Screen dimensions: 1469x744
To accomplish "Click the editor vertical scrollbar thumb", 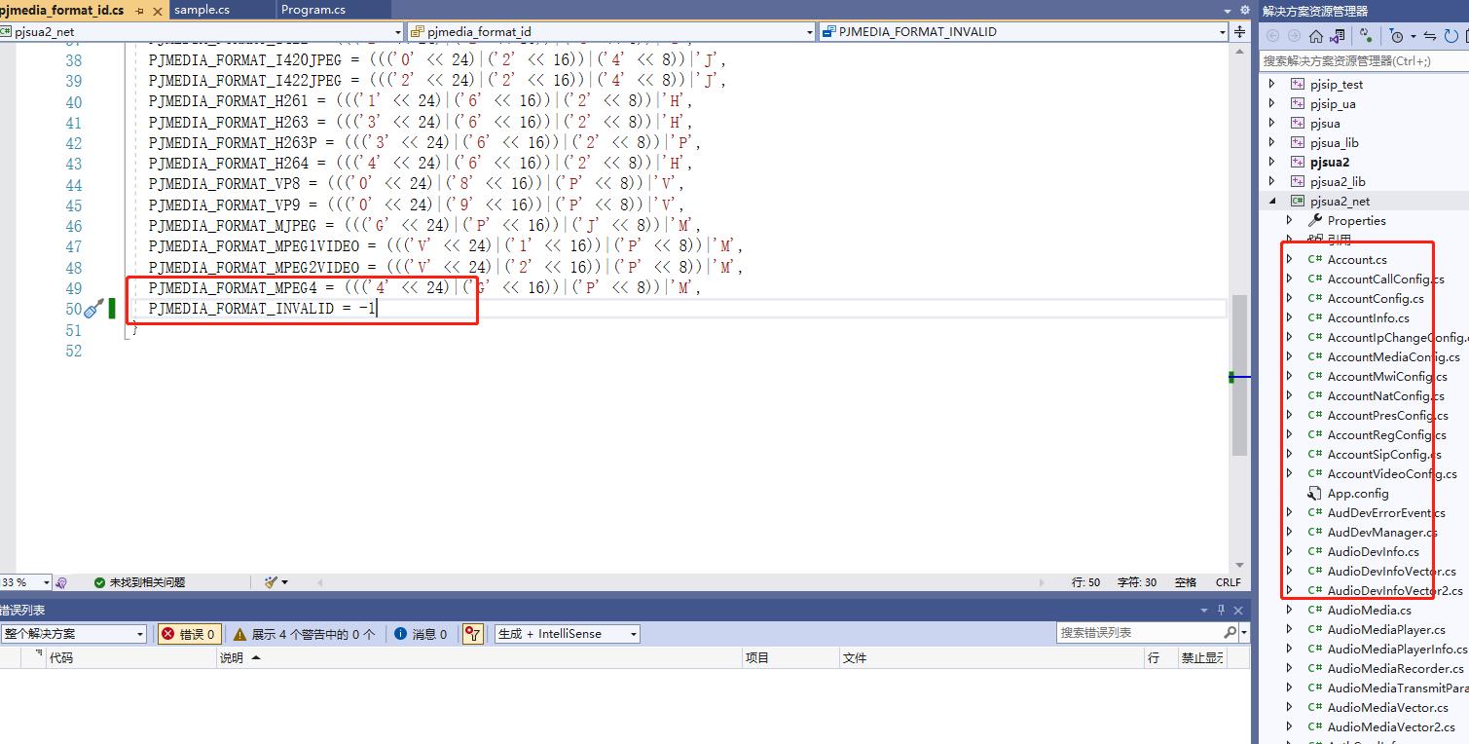I will tap(1239, 376).
